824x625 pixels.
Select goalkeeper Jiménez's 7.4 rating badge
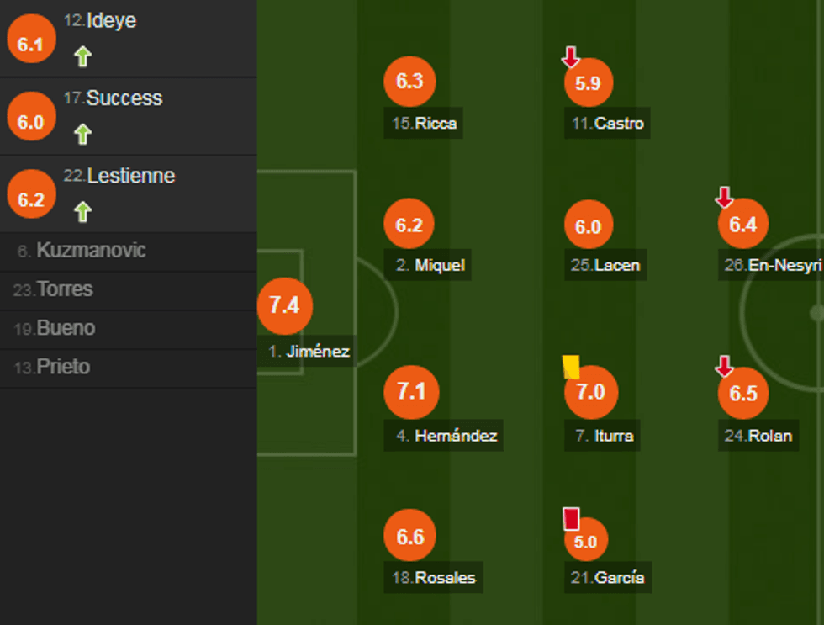(x=284, y=305)
